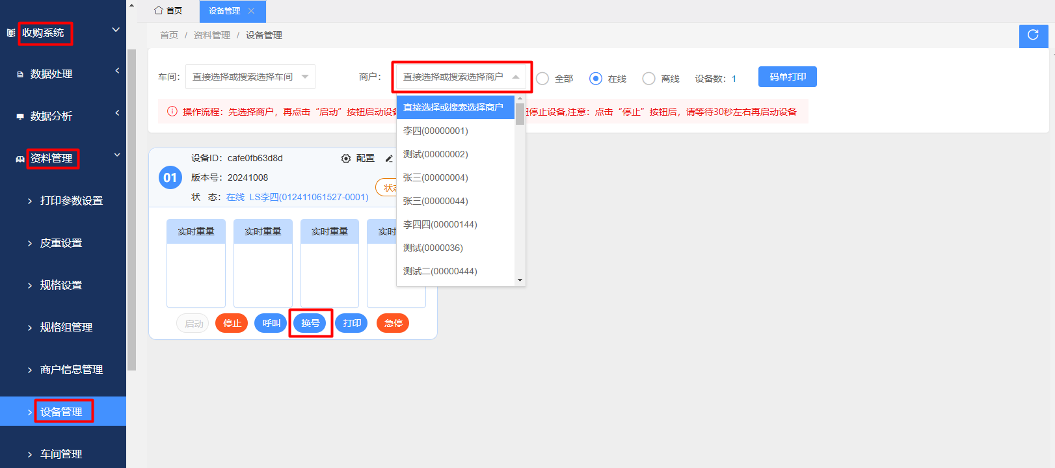Click the 数据处理 document icon
1055x468 pixels.
(x=20, y=75)
